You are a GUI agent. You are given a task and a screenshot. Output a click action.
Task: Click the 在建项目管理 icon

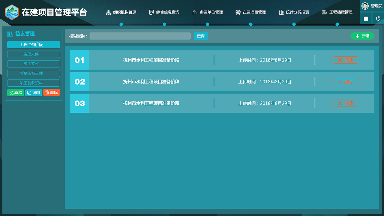pos(238,12)
